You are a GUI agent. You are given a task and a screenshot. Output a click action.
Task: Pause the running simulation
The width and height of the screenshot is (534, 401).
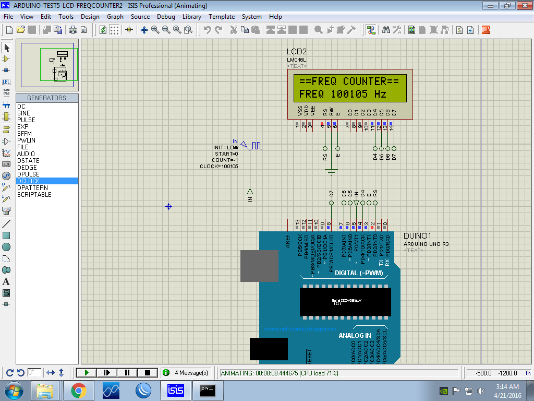pos(127,372)
